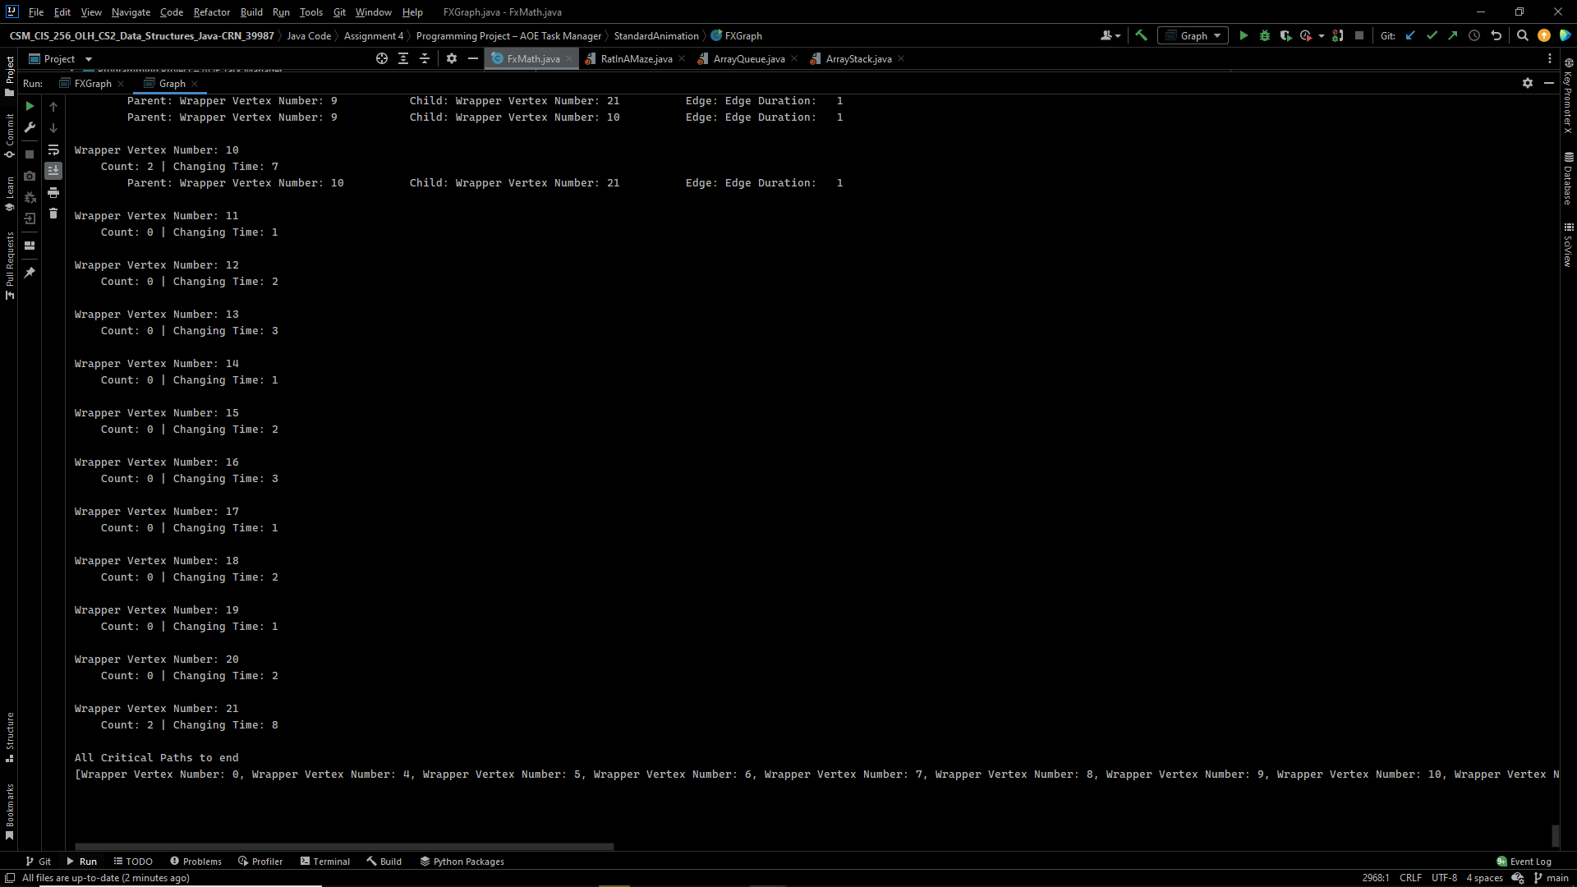Image resolution: width=1577 pixels, height=887 pixels.
Task: Click the line:column indicator 2968:1
Action: coord(1375,878)
